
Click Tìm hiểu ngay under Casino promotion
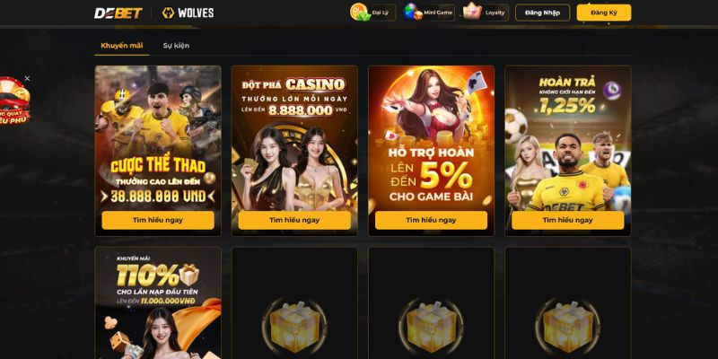(x=294, y=220)
